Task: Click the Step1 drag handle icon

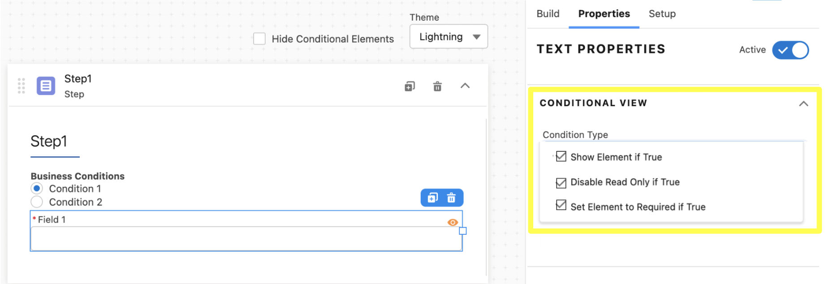Action: point(21,86)
